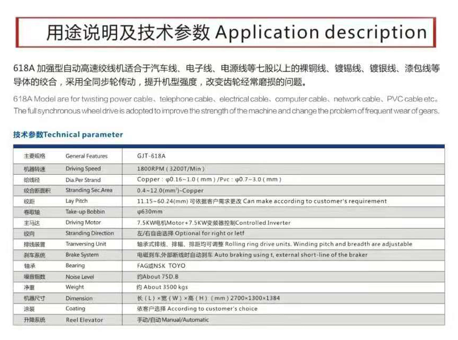Click the Technical parameter section heading
This screenshot has height=340, width=458.
coord(68,135)
